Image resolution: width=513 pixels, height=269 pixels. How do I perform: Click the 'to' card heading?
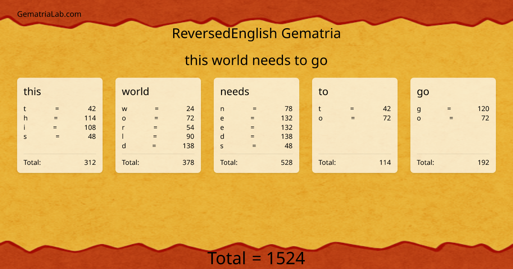coord(323,91)
